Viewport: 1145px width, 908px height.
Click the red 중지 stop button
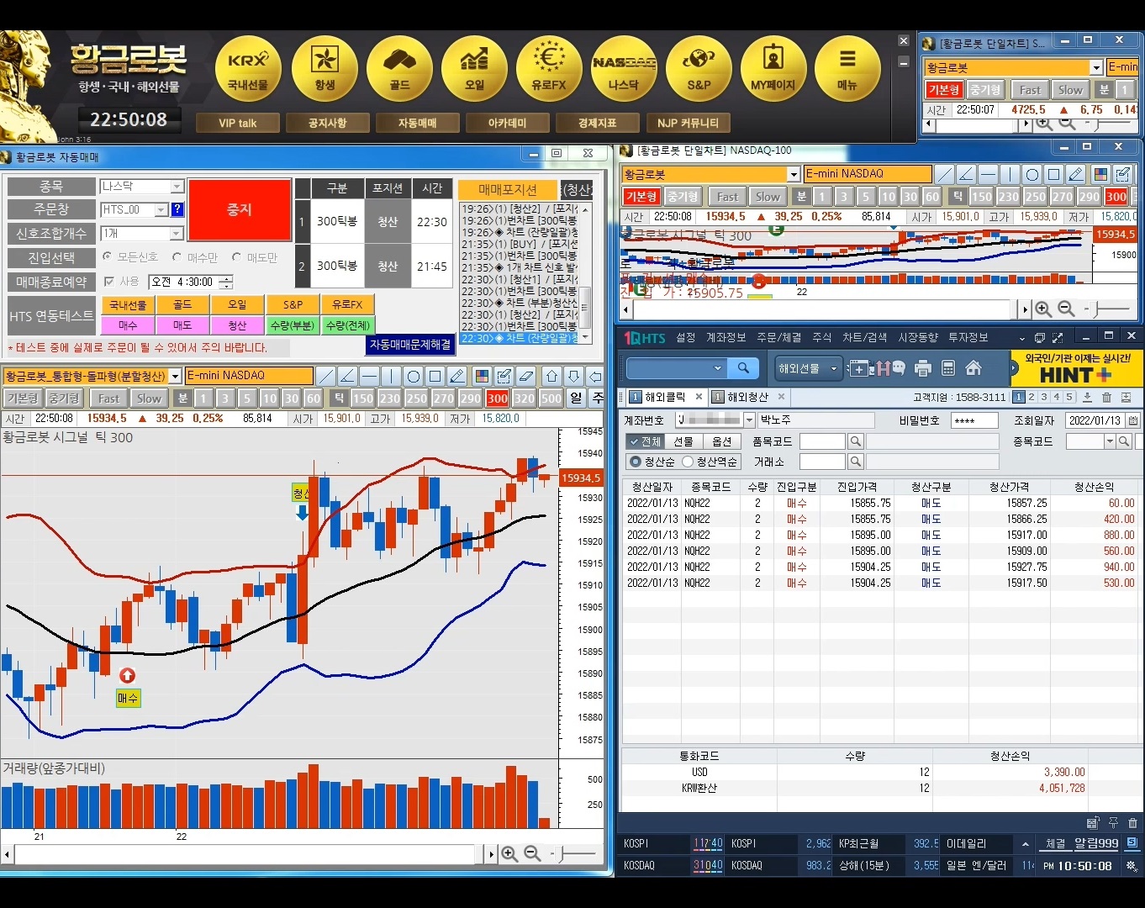[x=240, y=209]
